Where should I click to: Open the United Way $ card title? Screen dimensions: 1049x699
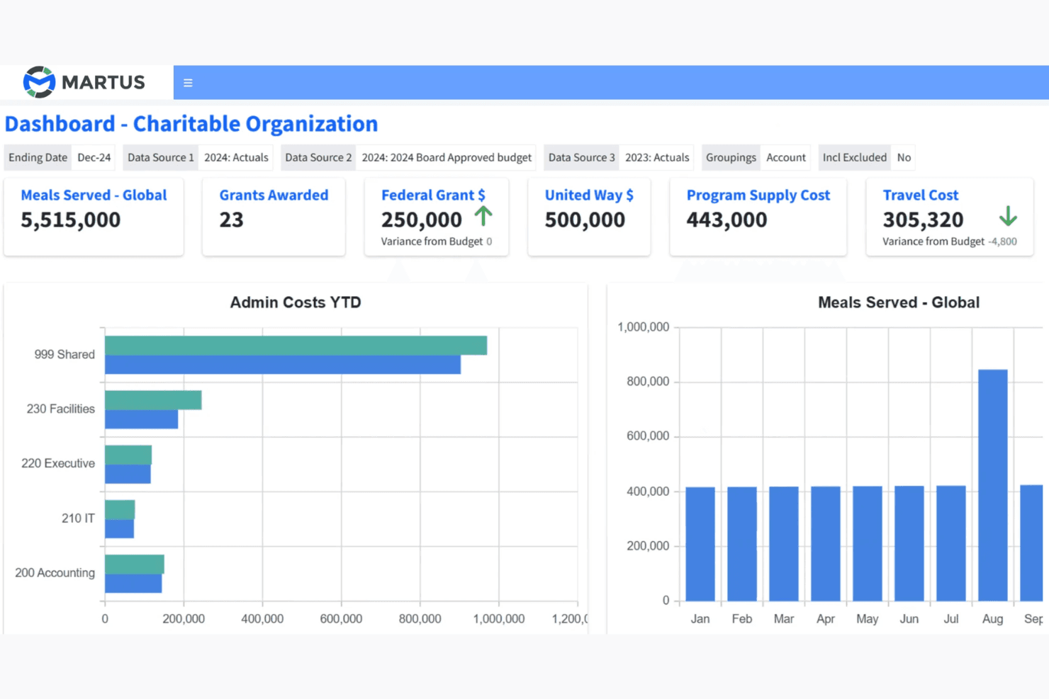pos(589,195)
